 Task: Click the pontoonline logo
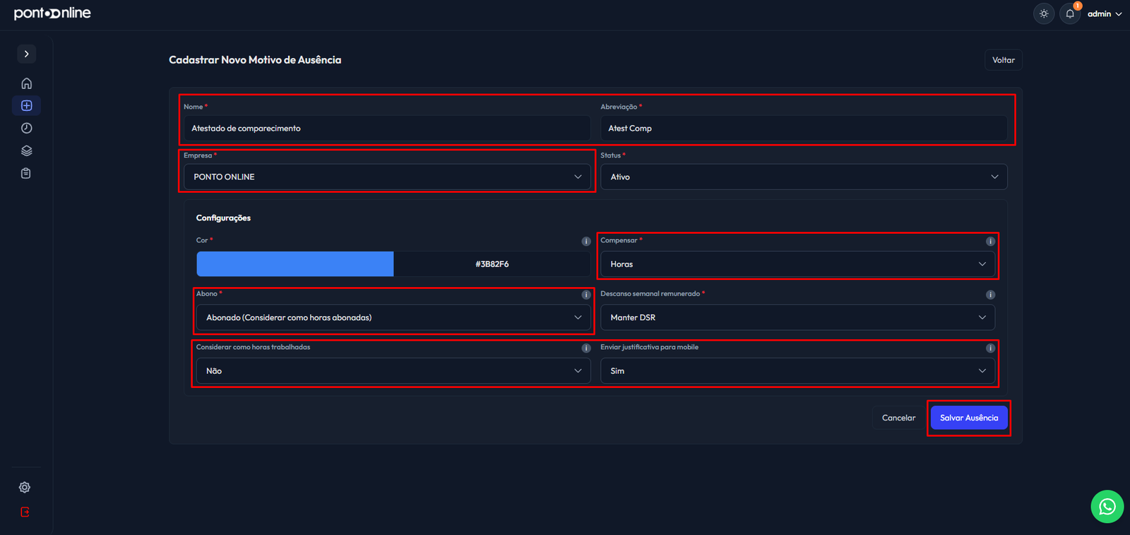(52, 13)
